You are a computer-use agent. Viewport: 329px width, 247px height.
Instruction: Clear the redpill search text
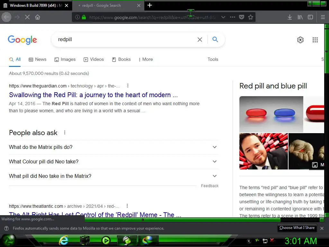pos(200,40)
